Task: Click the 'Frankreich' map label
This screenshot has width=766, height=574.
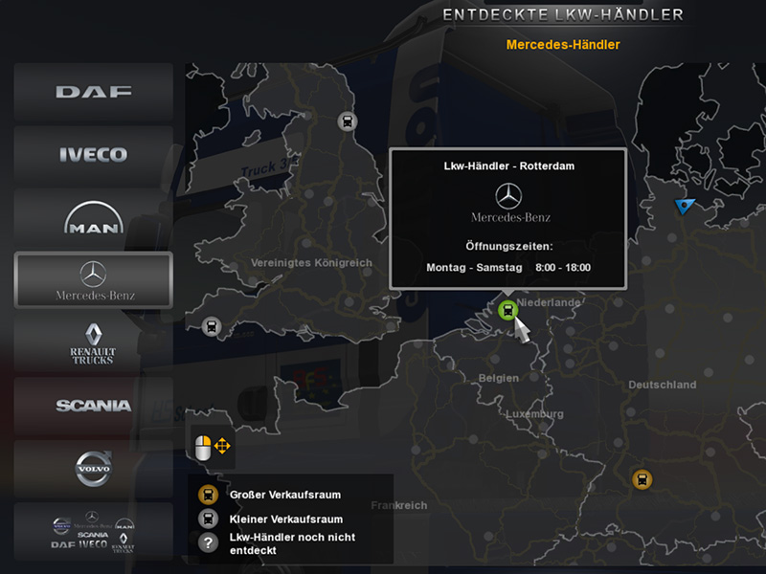Action: 398,505
